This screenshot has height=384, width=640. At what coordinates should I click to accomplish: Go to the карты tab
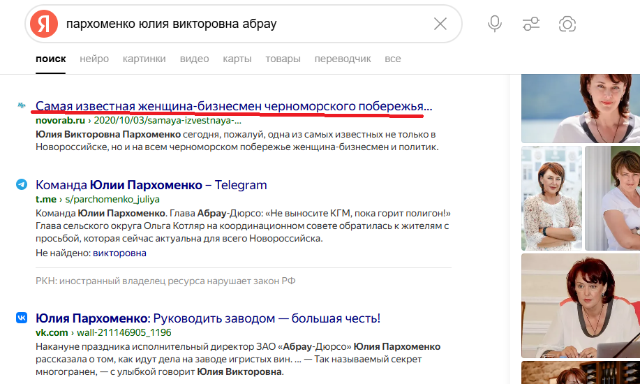[x=237, y=59]
